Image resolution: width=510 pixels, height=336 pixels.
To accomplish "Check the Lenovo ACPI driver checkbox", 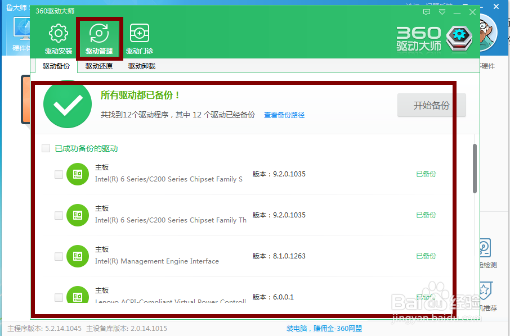I will coord(59,297).
